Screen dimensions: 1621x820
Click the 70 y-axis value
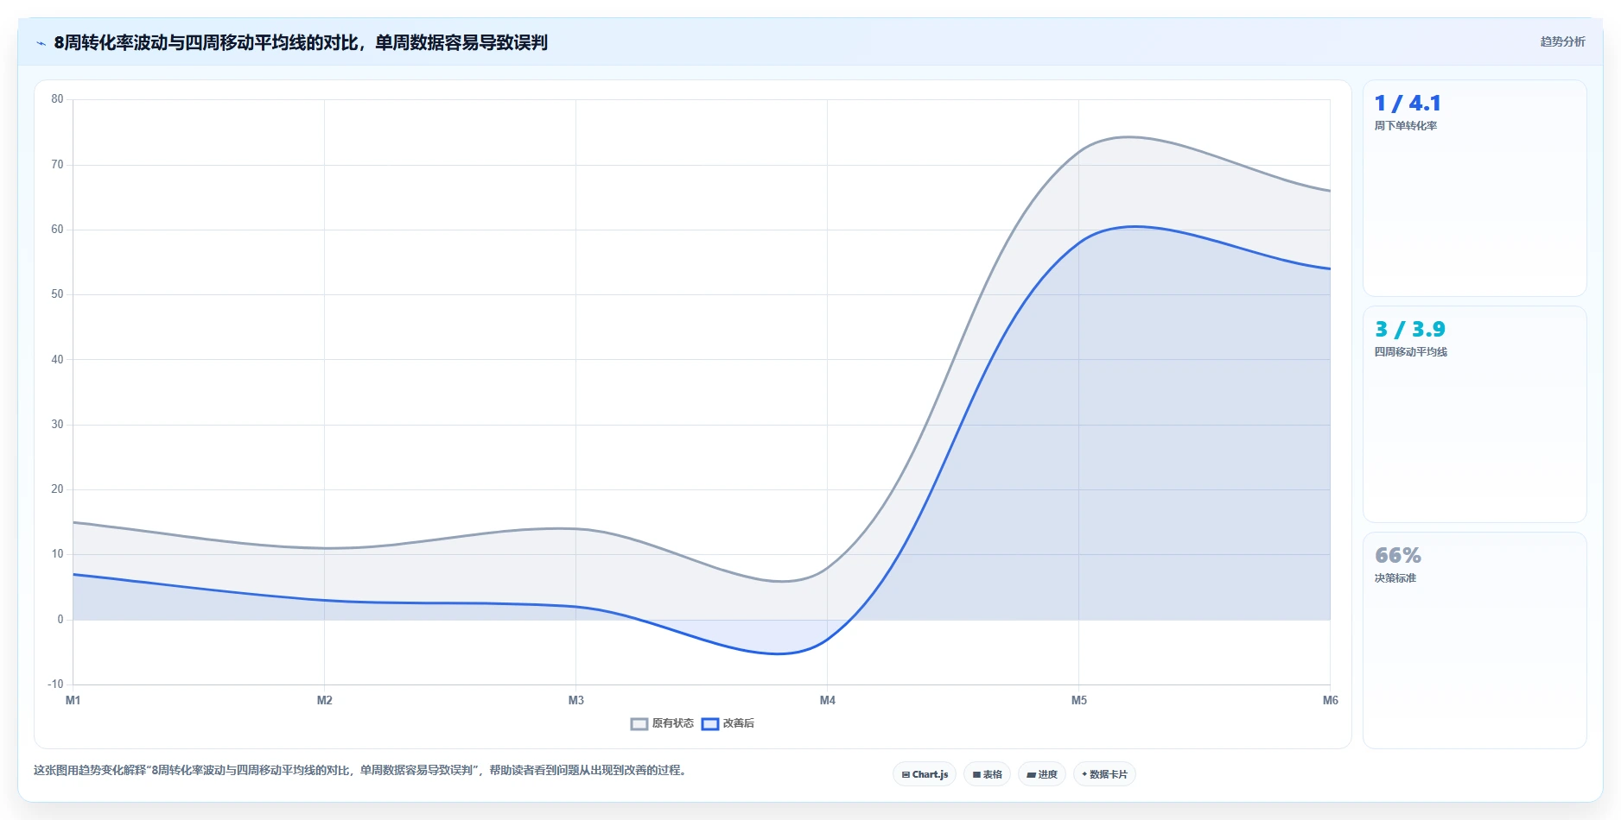[x=57, y=164]
